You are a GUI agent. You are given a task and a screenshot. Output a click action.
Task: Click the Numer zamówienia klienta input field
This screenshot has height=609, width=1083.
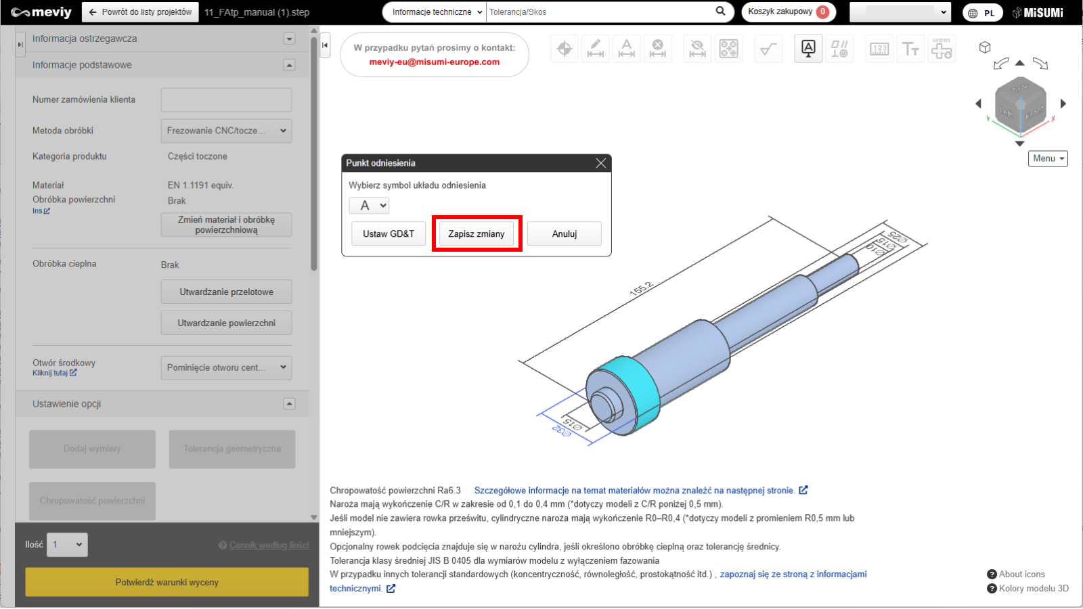(x=226, y=100)
